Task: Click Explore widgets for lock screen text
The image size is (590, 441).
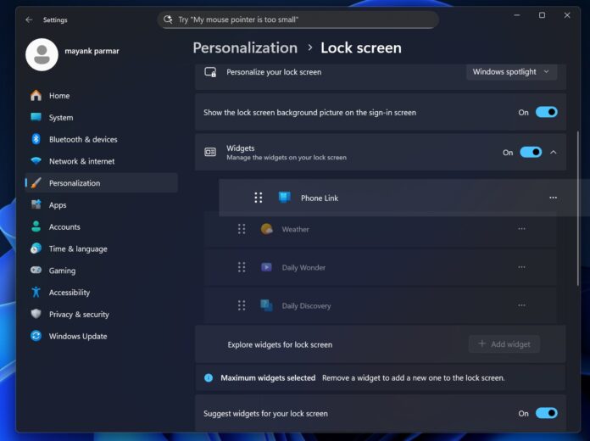Action: pyautogui.click(x=280, y=344)
